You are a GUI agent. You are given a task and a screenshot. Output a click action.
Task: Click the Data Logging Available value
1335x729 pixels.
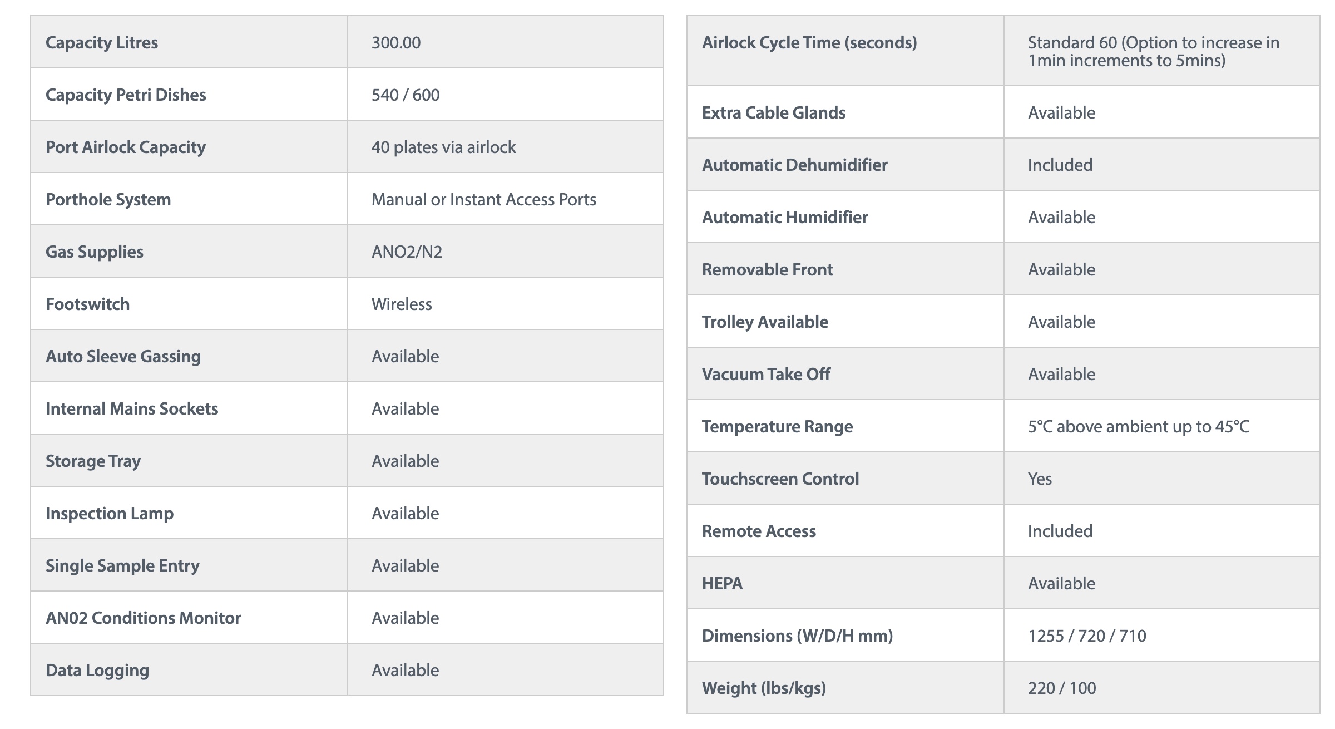pos(406,671)
